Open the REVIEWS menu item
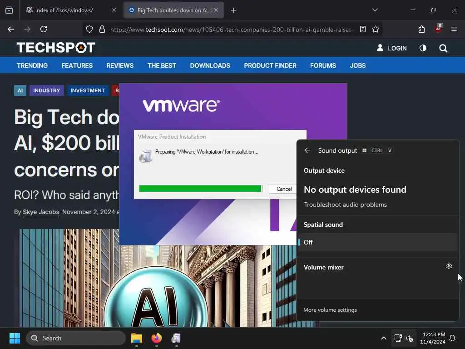Image resolution: width=465 pixels, height=349 pixels. [x=120, y=65]
